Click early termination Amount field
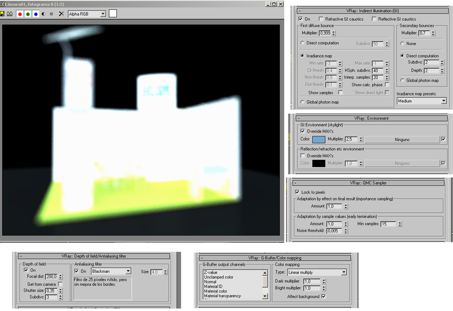The height and width of the screenshot is (311, 453). (x=334, y=224)
